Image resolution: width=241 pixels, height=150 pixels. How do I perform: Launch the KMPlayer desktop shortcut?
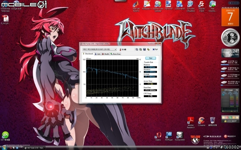tap(169, 136)
